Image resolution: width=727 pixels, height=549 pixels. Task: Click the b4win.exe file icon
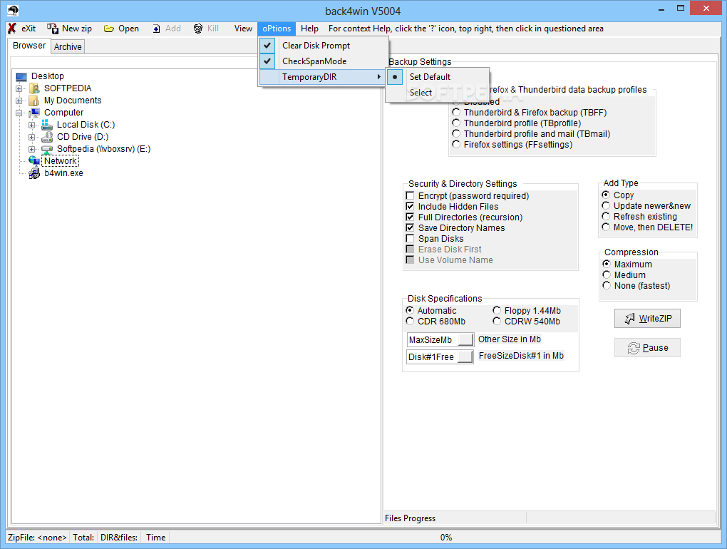coord(34,173)
